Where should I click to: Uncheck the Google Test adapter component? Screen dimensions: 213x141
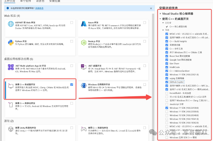tap(167, 60)
